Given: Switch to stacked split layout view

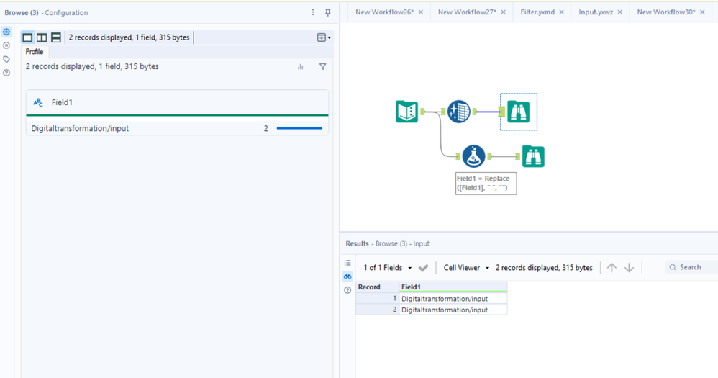Looking at the screenshot, I should click(56, 37).
